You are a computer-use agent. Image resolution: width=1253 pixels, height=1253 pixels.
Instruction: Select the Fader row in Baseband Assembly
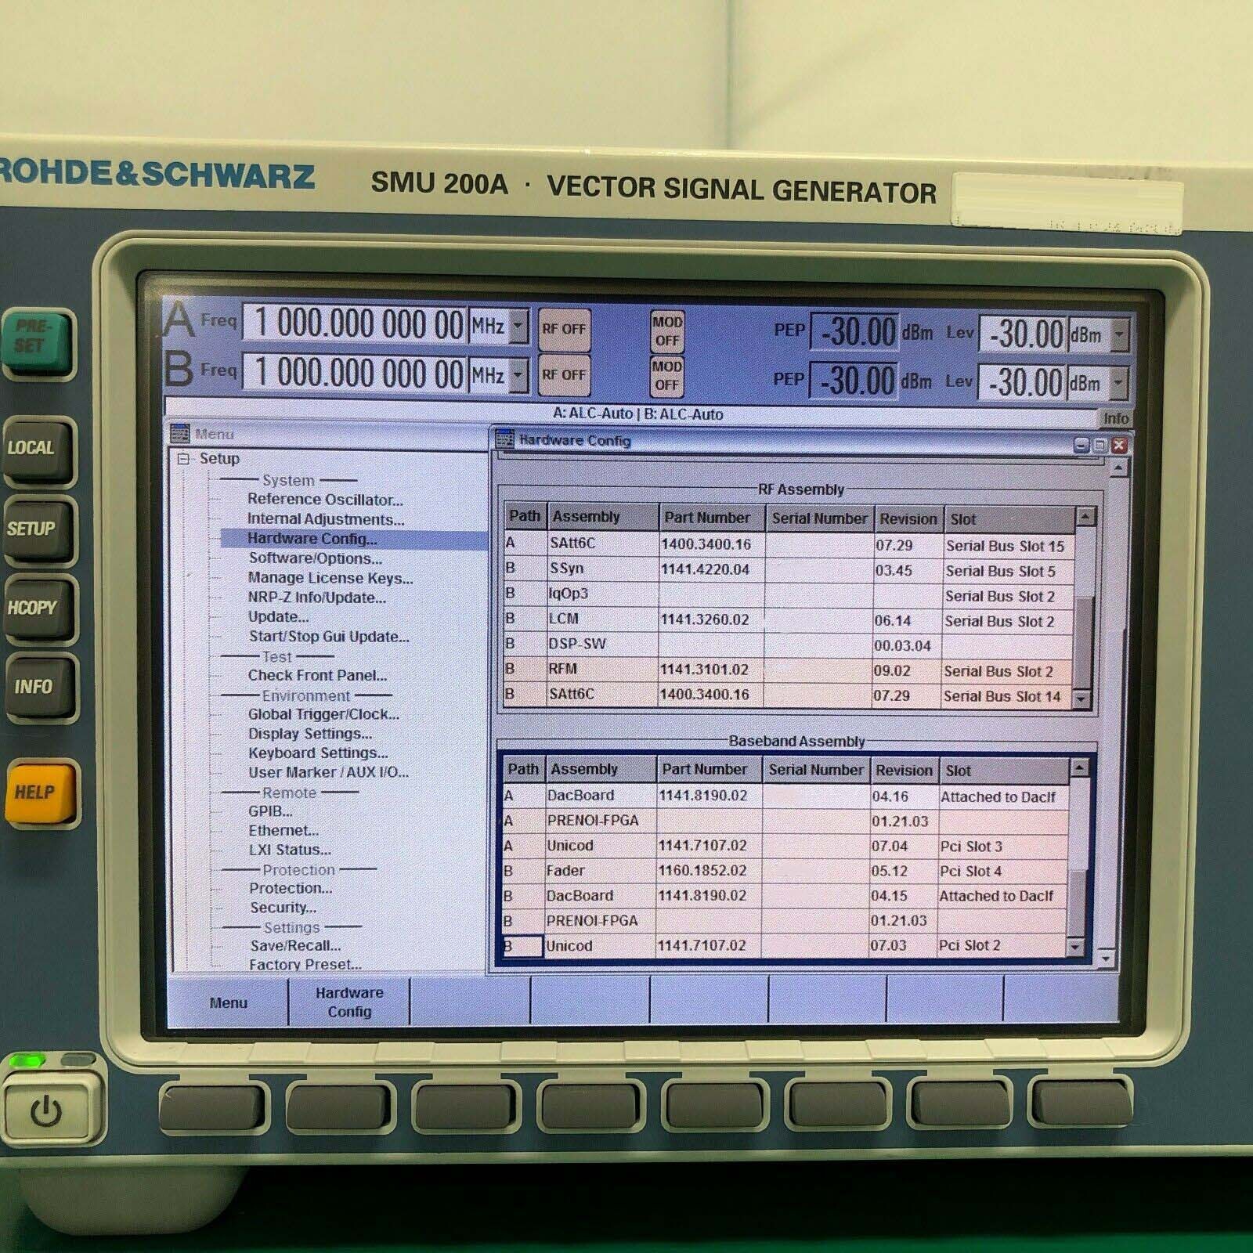[x=785, y=871]
